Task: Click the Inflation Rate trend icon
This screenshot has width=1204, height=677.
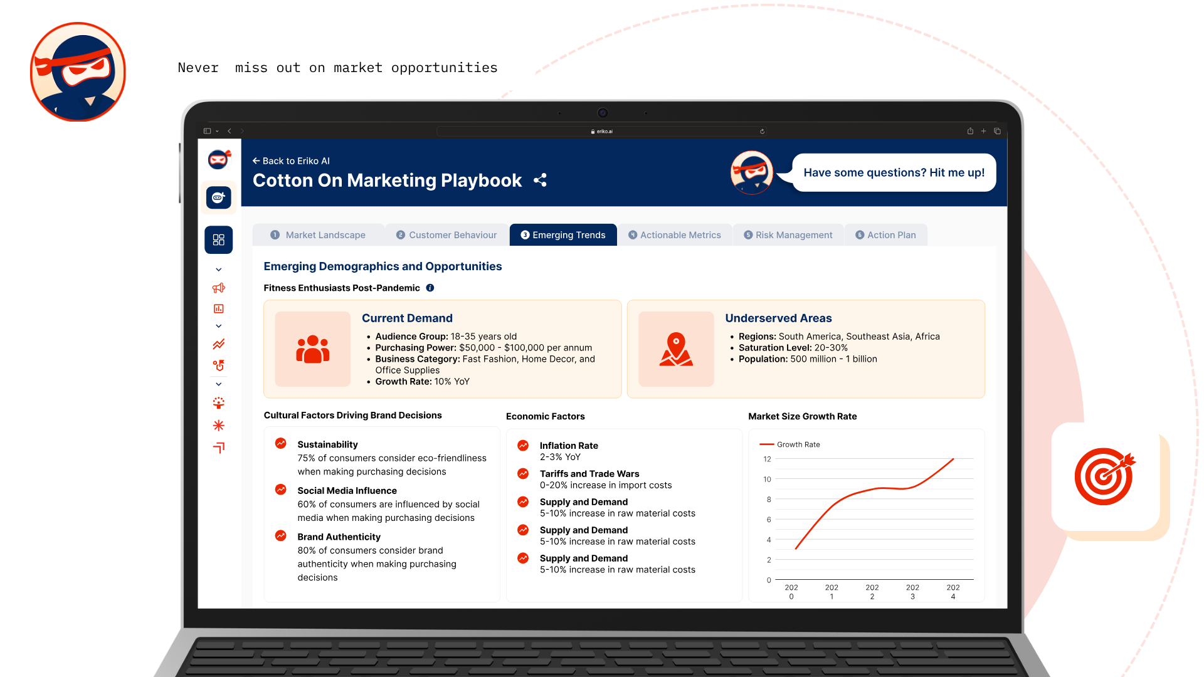Action: coord(523,445)
